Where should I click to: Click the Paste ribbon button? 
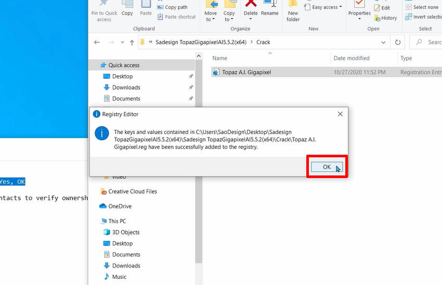point(146,9)
